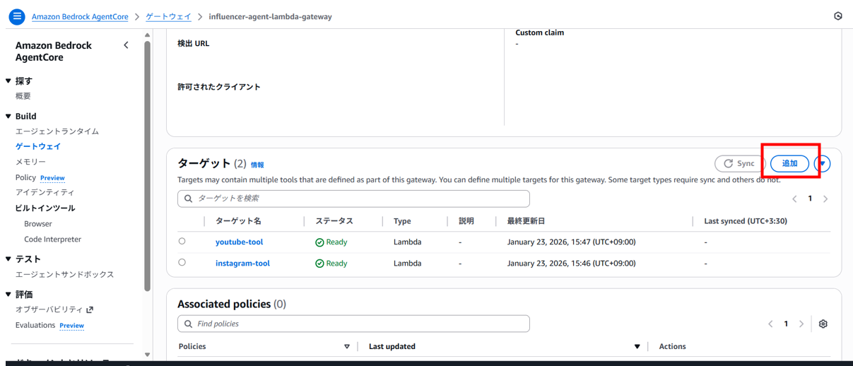Go to next page of Associated policies

(x=801, y=324)
